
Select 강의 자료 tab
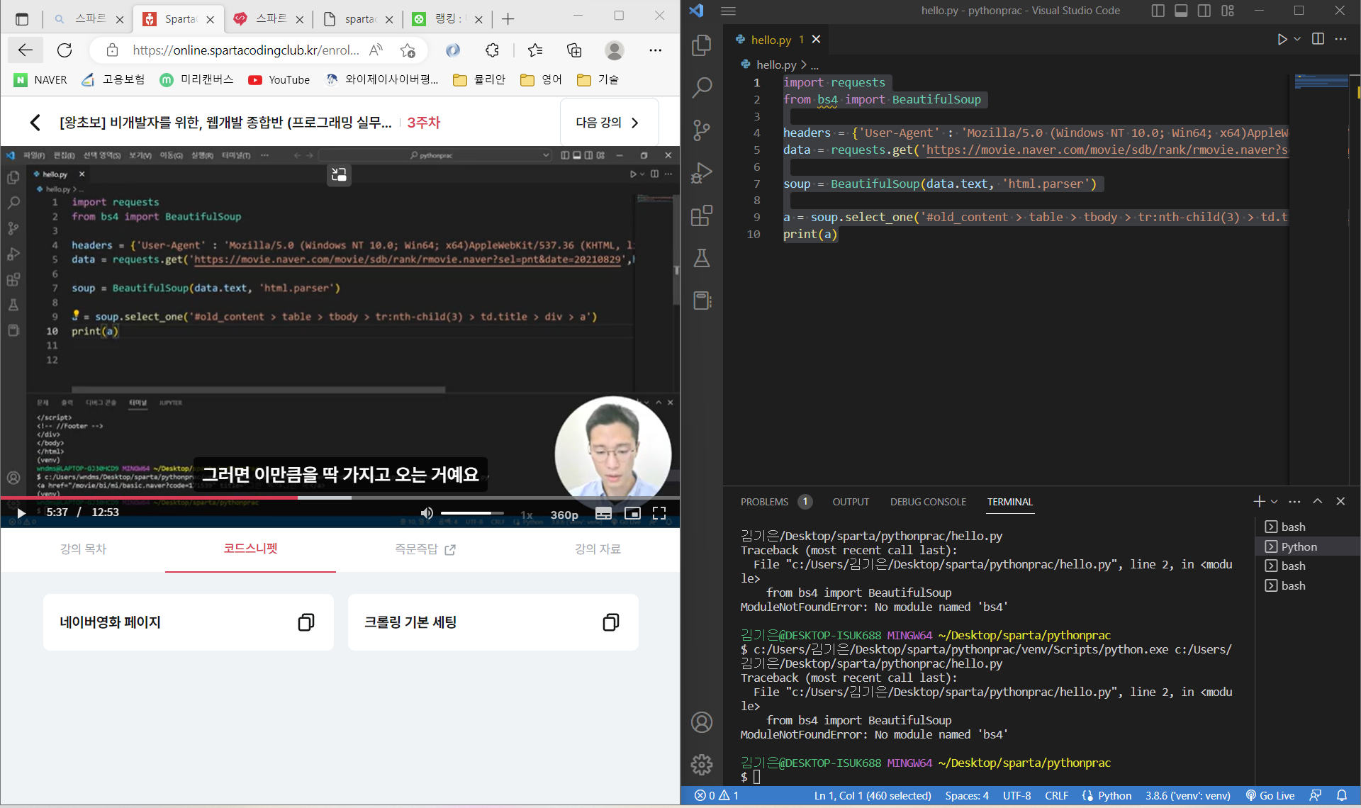pyautogui.click(x=598, y=549)
